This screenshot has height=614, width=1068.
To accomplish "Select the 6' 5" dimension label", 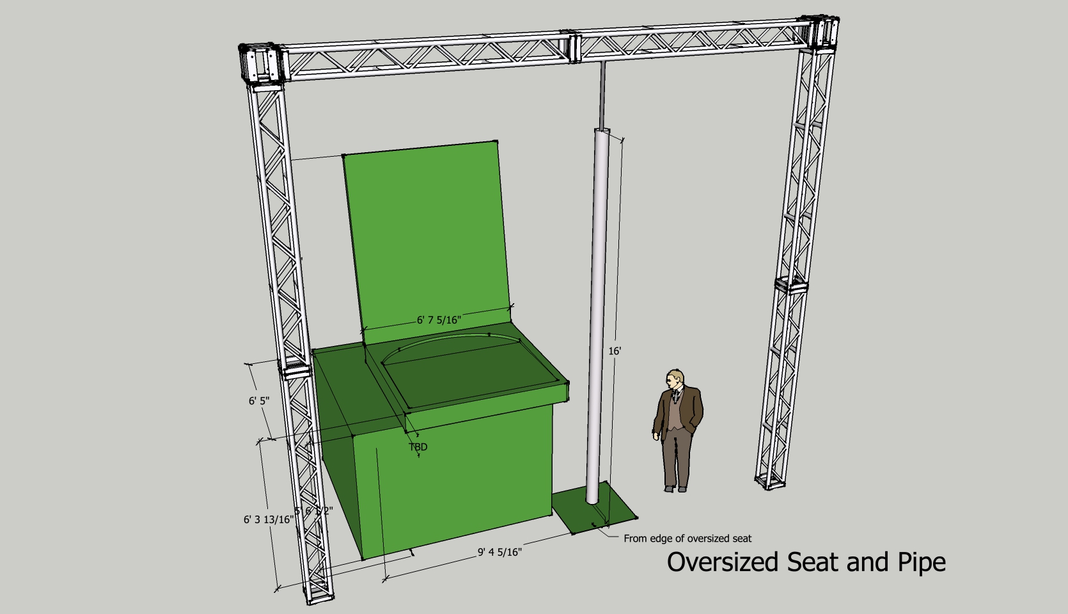I will [259, 401].
